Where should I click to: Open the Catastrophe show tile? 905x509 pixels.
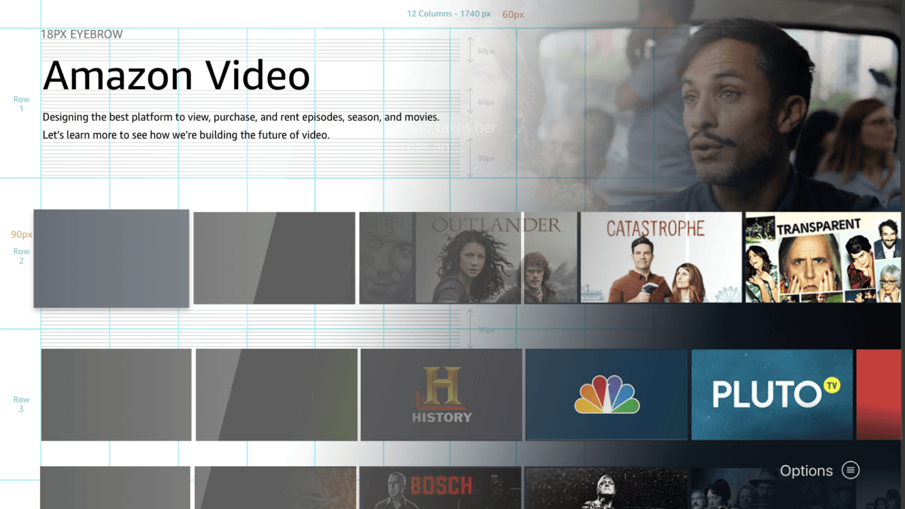point(661,257)
